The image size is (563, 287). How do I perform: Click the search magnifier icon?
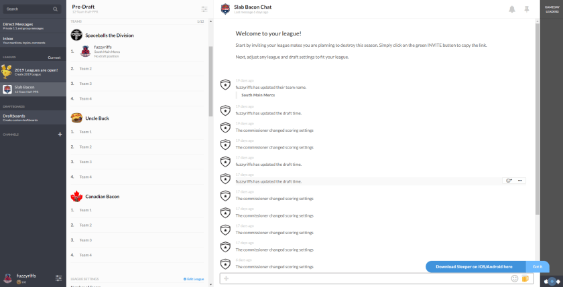[x=55, y=9]
